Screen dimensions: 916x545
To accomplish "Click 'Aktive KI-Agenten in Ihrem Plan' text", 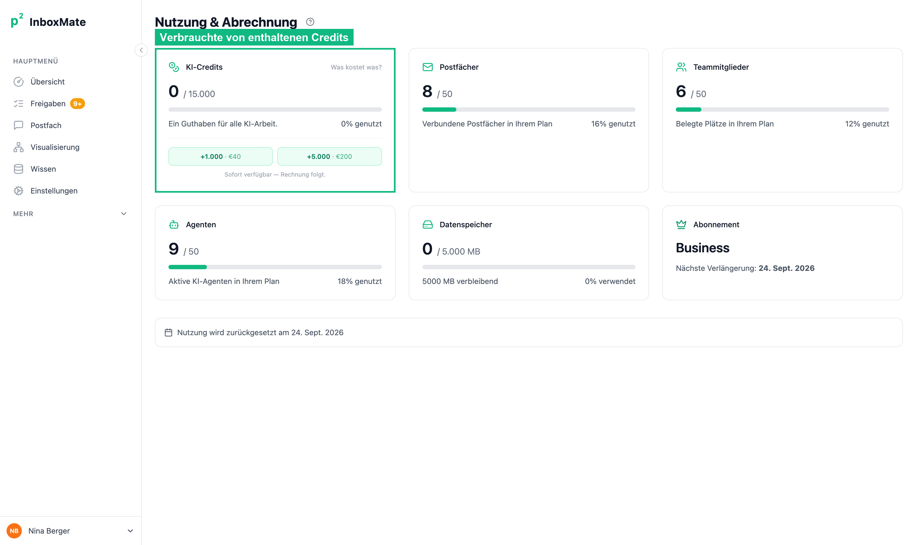I will point(224,281).
